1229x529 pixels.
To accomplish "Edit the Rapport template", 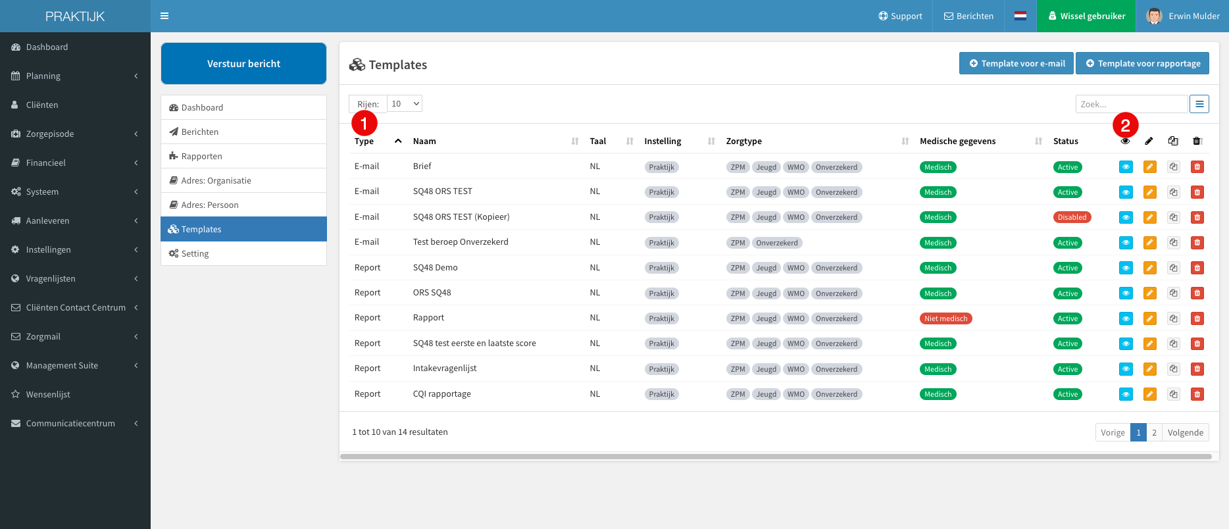I will (x=1150, y=318).
